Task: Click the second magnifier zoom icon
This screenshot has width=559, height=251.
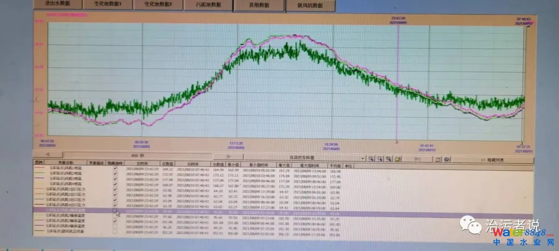Action: point(380,159)
